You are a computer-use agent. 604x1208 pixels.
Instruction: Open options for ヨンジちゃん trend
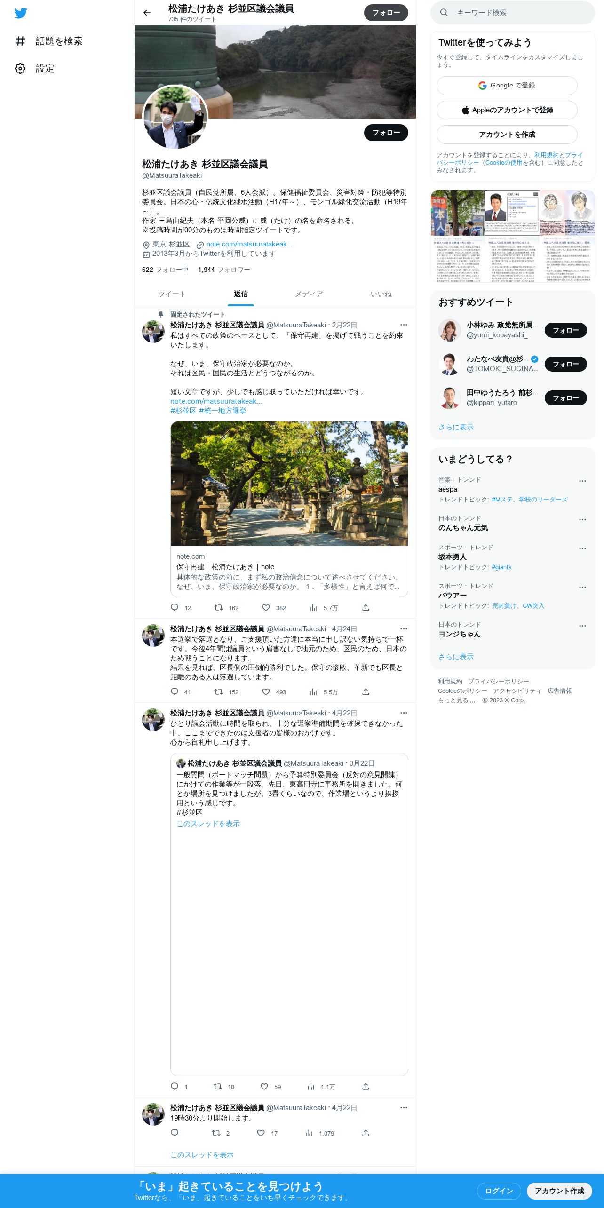pos(582,626)
